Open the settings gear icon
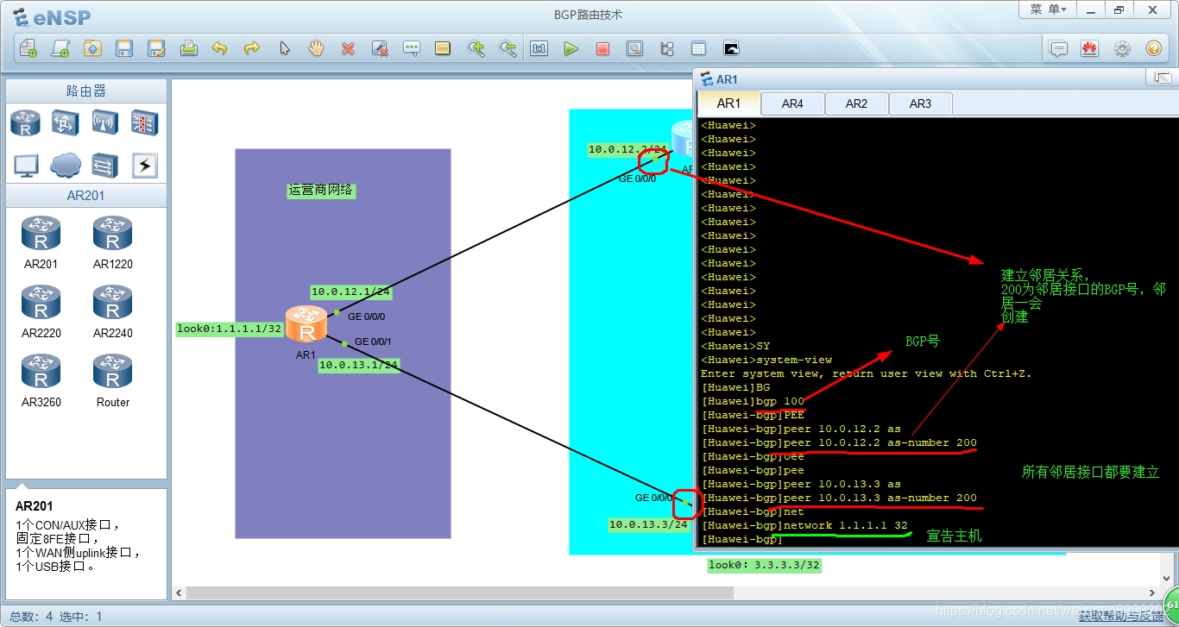 point(1122,48)
